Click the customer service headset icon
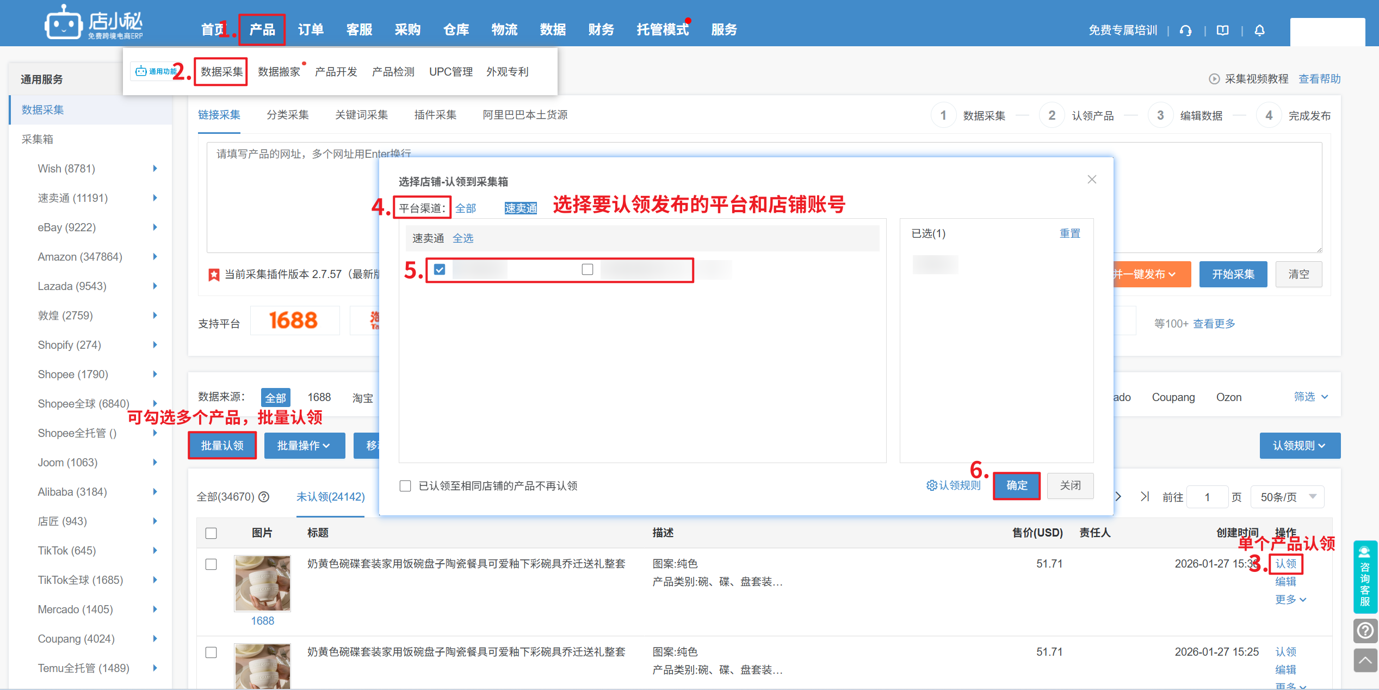 pyautogui.click(x=1186, y=30)
